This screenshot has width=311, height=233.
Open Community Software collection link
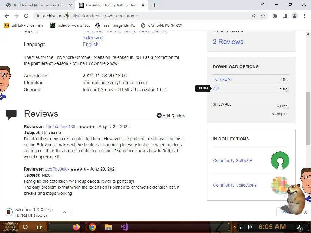click(233, 160)
